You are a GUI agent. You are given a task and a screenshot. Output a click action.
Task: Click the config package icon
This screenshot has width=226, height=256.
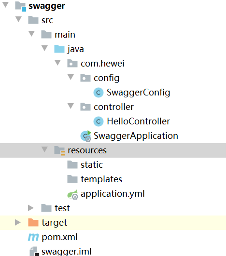[x=85, y=78]
